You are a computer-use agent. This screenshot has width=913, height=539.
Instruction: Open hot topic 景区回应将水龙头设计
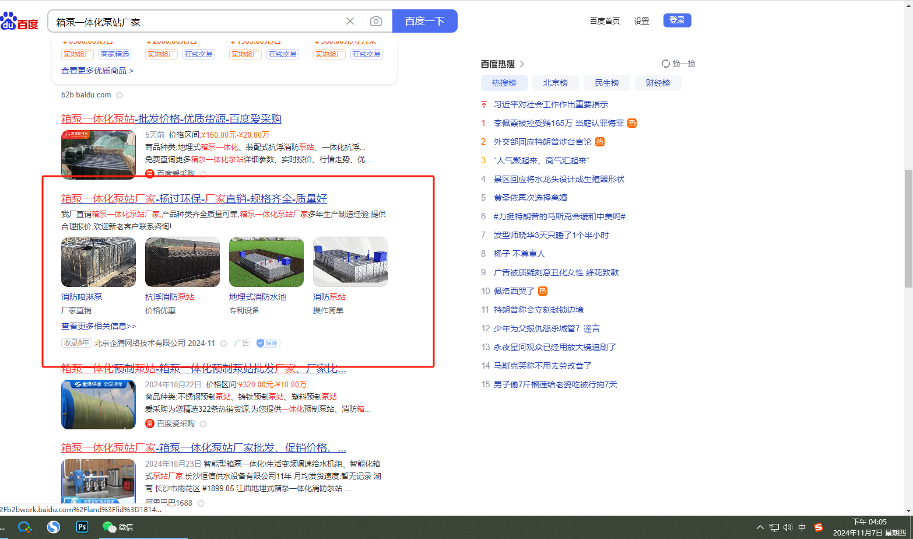pos(559,179)
